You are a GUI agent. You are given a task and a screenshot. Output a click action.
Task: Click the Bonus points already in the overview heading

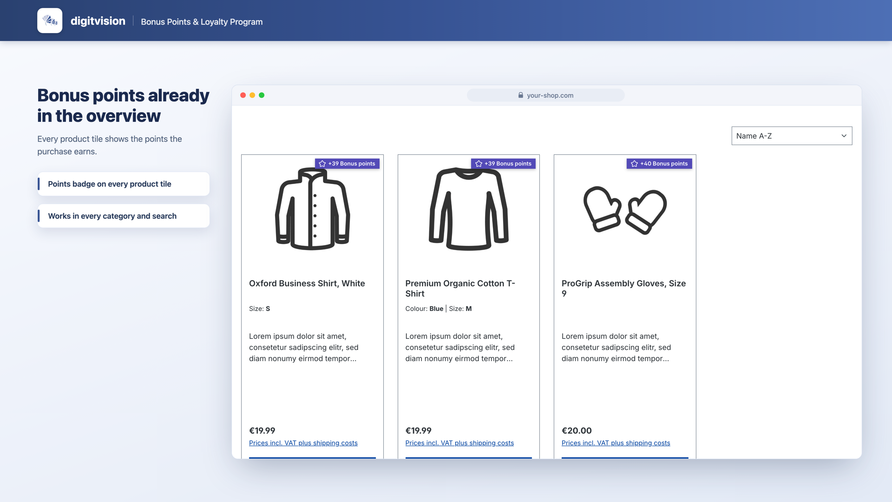(x=123, y=106)
